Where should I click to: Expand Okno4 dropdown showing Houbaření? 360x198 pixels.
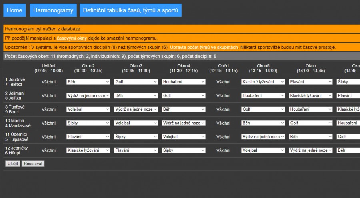click(184, 82)
